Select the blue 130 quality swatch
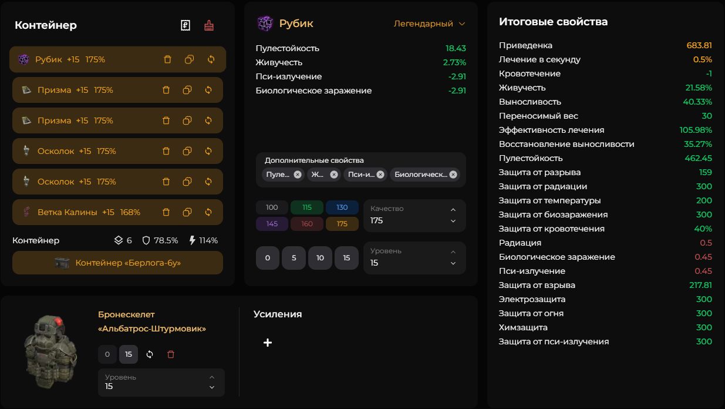This screenshot has width=725, height=409. [342, 207]
